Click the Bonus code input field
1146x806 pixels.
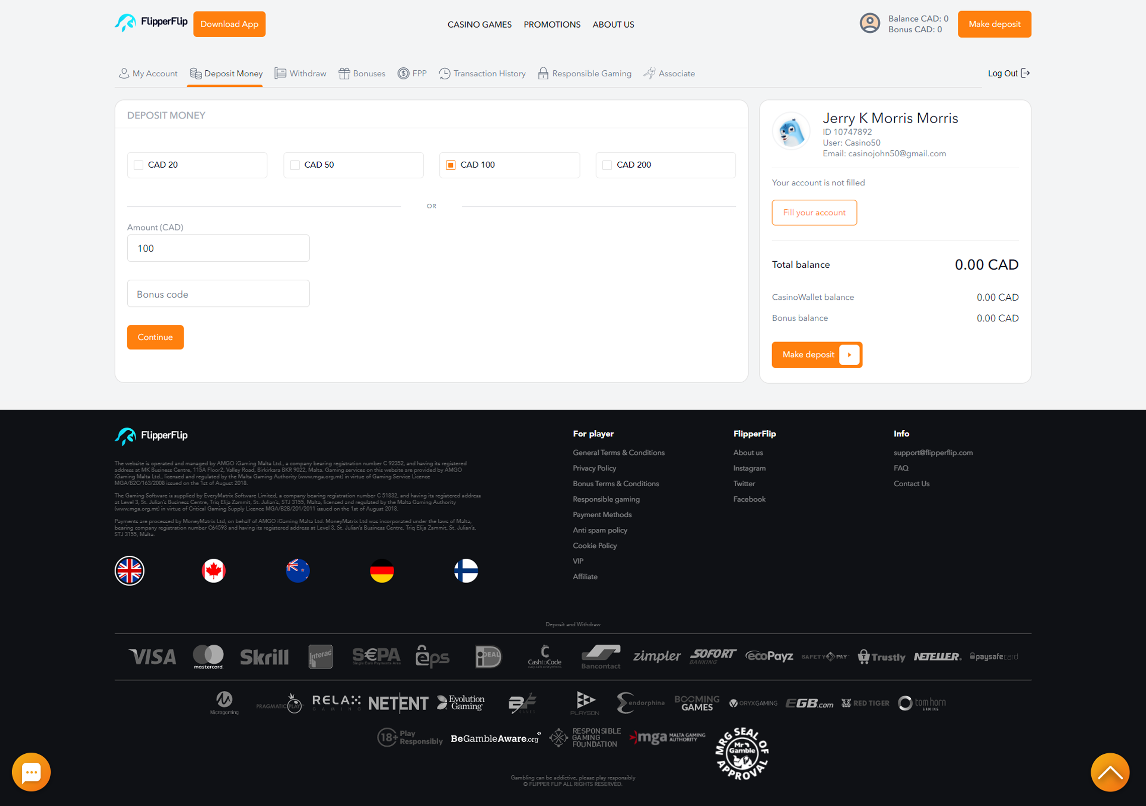218,294
